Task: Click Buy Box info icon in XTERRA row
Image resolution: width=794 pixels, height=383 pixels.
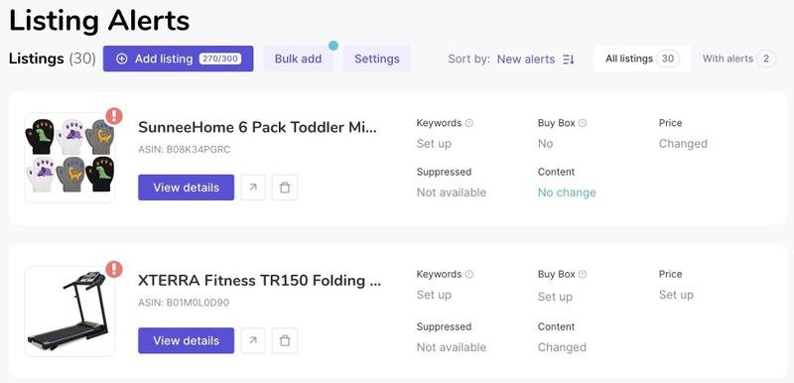Action: point(583,274)
